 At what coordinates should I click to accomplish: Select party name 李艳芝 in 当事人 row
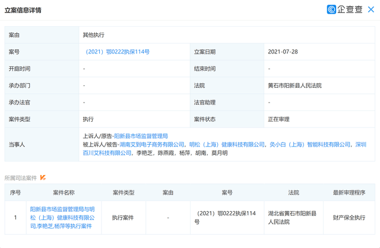144,153
